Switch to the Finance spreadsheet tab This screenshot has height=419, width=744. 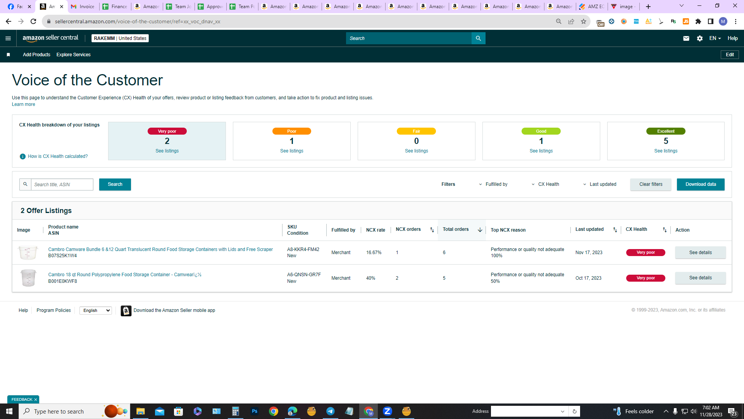(115, 7)
